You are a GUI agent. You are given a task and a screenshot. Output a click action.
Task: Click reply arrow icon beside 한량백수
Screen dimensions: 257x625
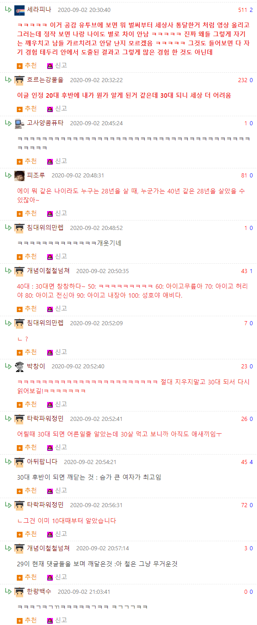[x=8, y=591]
